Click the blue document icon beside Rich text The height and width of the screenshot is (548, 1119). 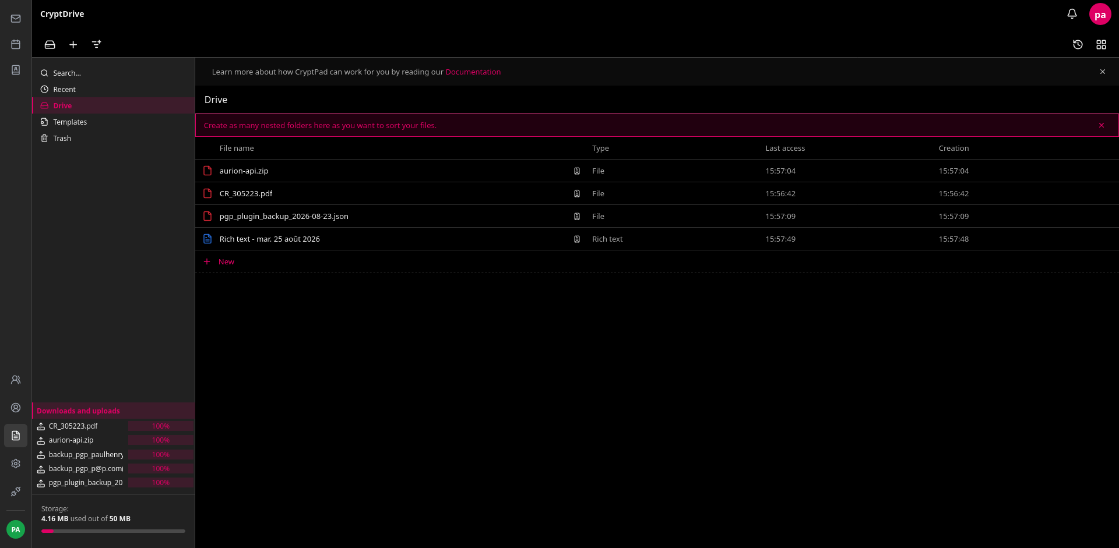207,239
